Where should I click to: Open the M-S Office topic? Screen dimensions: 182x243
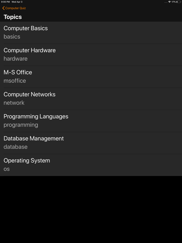[x=18, y=72]
